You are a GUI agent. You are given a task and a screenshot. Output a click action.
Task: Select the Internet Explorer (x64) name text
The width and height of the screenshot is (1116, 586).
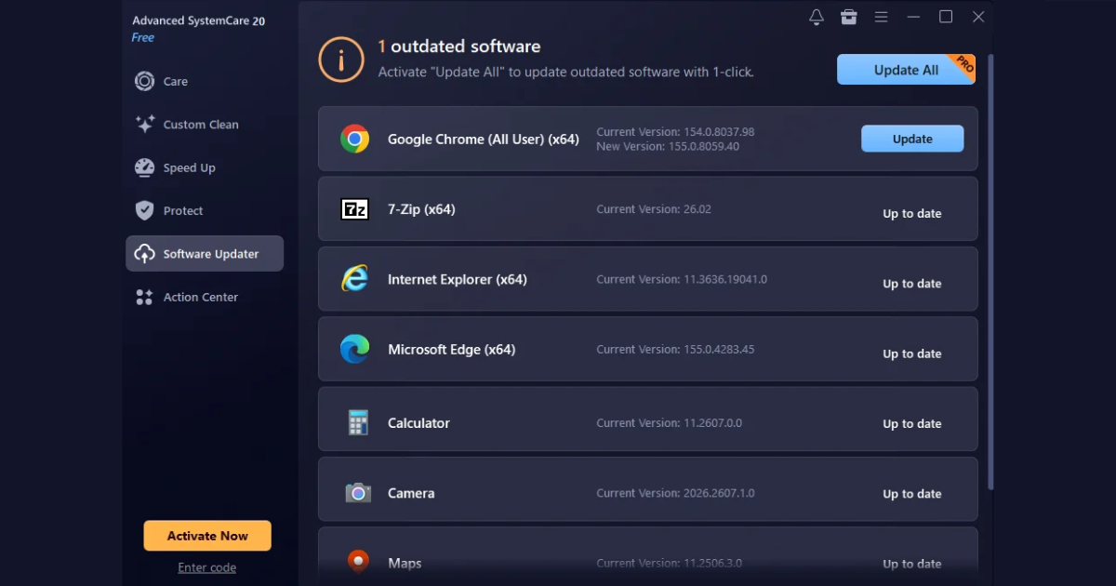point(458,279)
